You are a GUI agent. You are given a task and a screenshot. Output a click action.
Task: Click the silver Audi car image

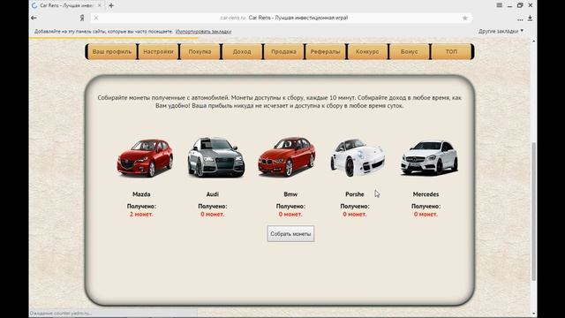[216, 157]
